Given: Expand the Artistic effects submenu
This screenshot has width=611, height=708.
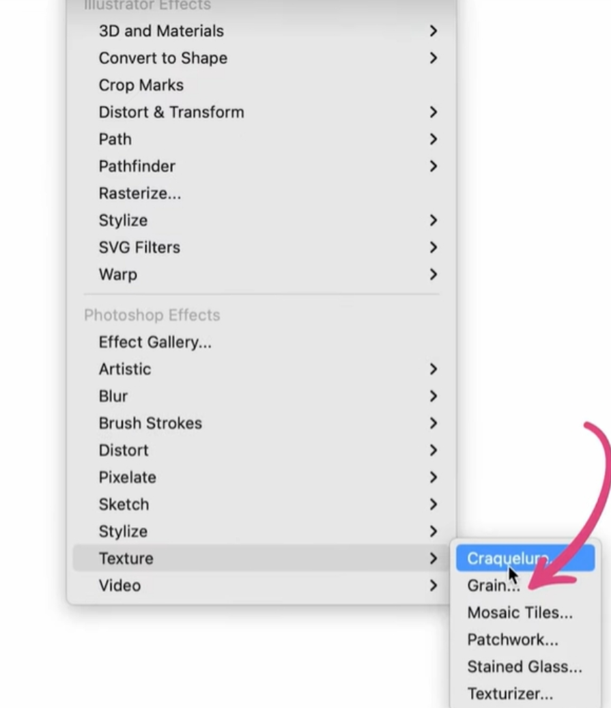Looking at the screenshot, I should click(124, 369).
